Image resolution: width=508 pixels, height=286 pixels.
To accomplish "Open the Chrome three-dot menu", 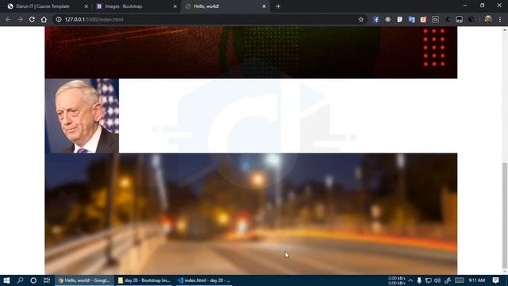I will (x=500, y=19).
